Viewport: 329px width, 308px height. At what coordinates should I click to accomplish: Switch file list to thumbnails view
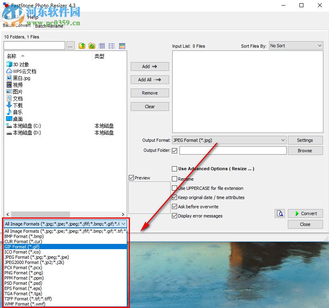tap(122, 46)
